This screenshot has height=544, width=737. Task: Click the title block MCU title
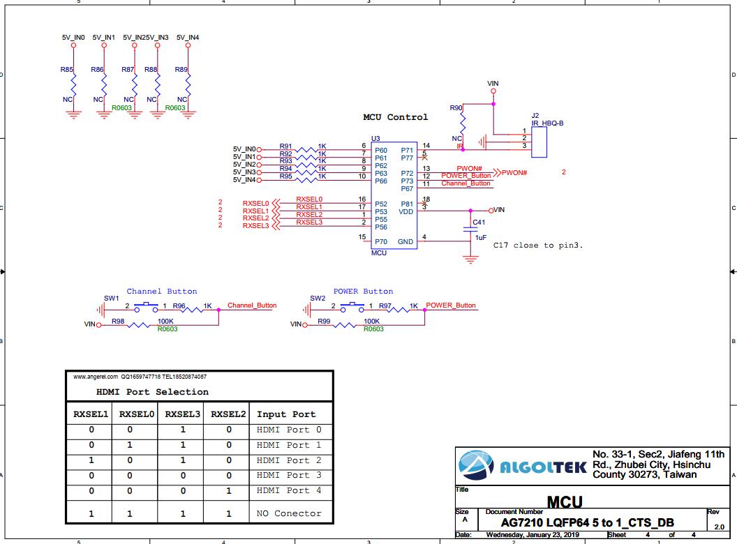[x=565, y=502]
